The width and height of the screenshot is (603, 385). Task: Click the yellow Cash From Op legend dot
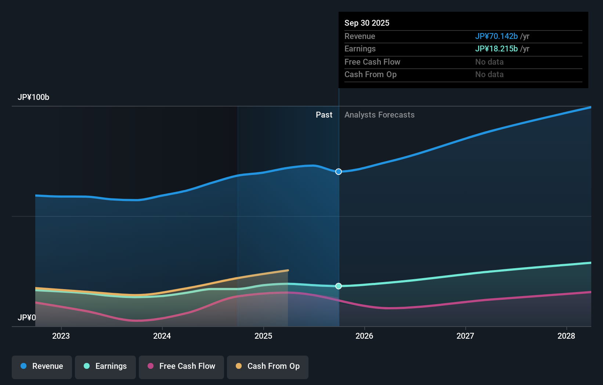point(239,366)
